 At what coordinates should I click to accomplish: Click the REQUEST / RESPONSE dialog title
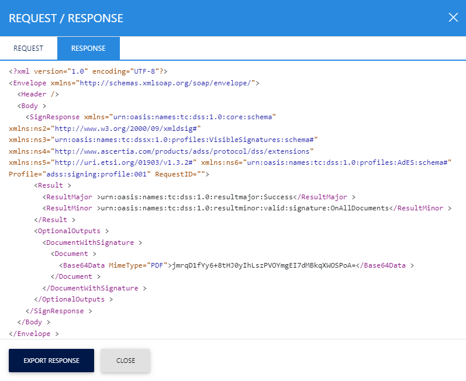pos(66,18)
